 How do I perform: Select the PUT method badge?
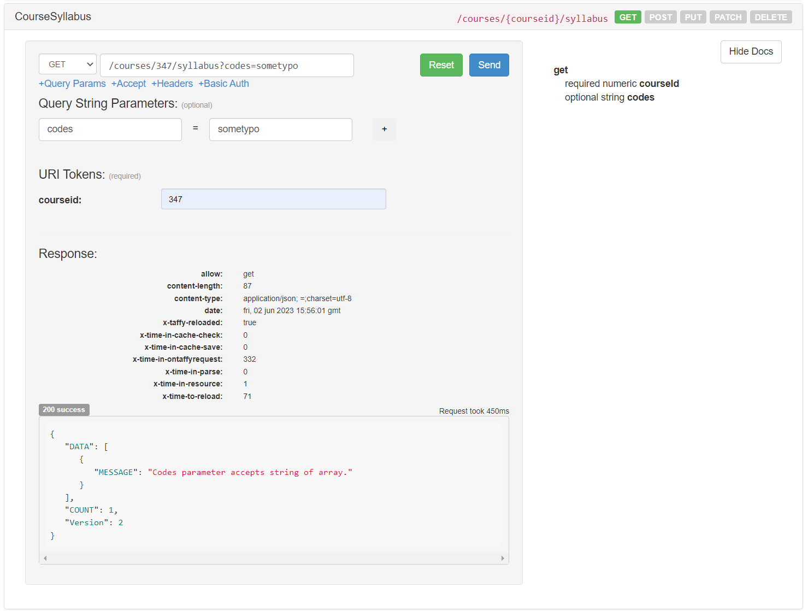click(693, 17)
